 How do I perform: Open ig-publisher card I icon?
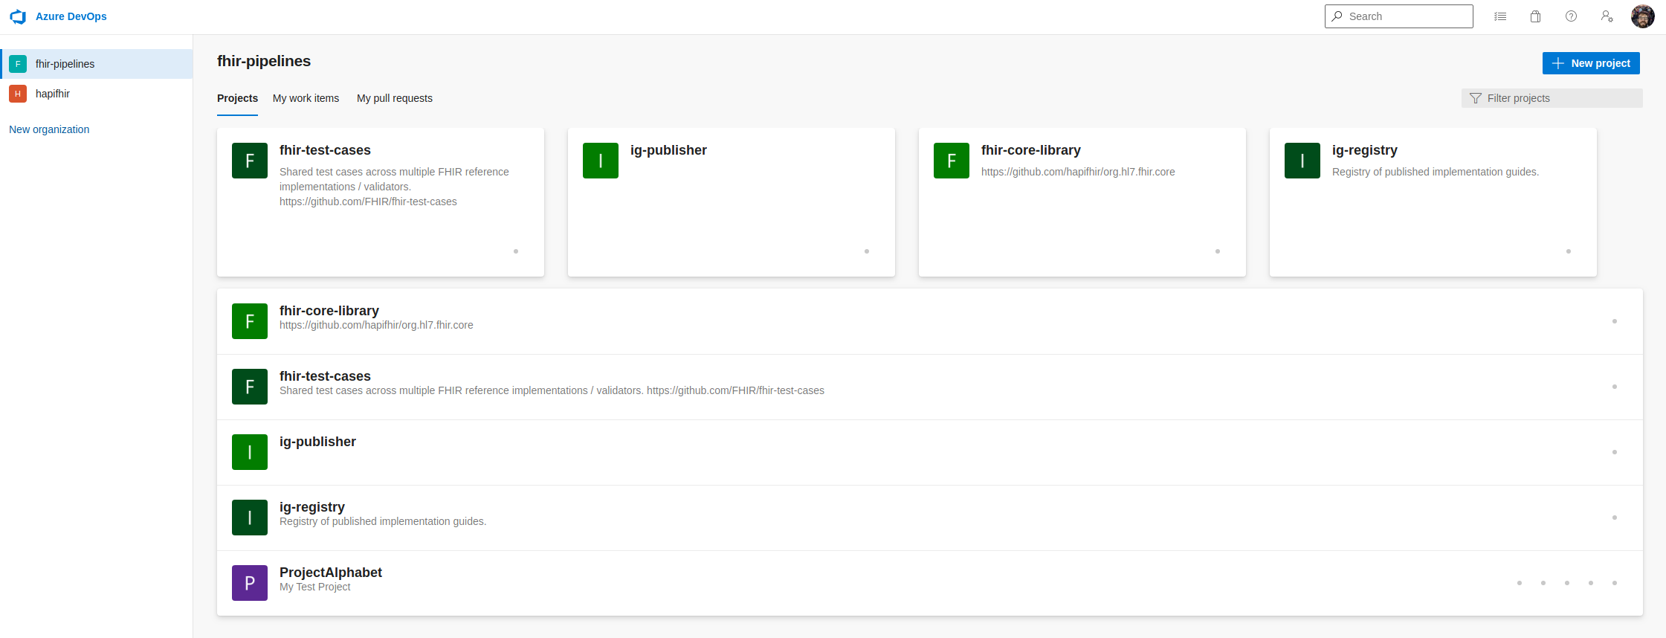pyautogui.click(x=601, y=161)
